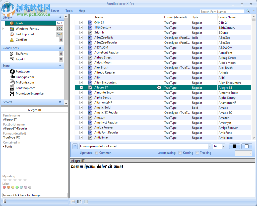Open the Help menu

(x=82, y=11)
